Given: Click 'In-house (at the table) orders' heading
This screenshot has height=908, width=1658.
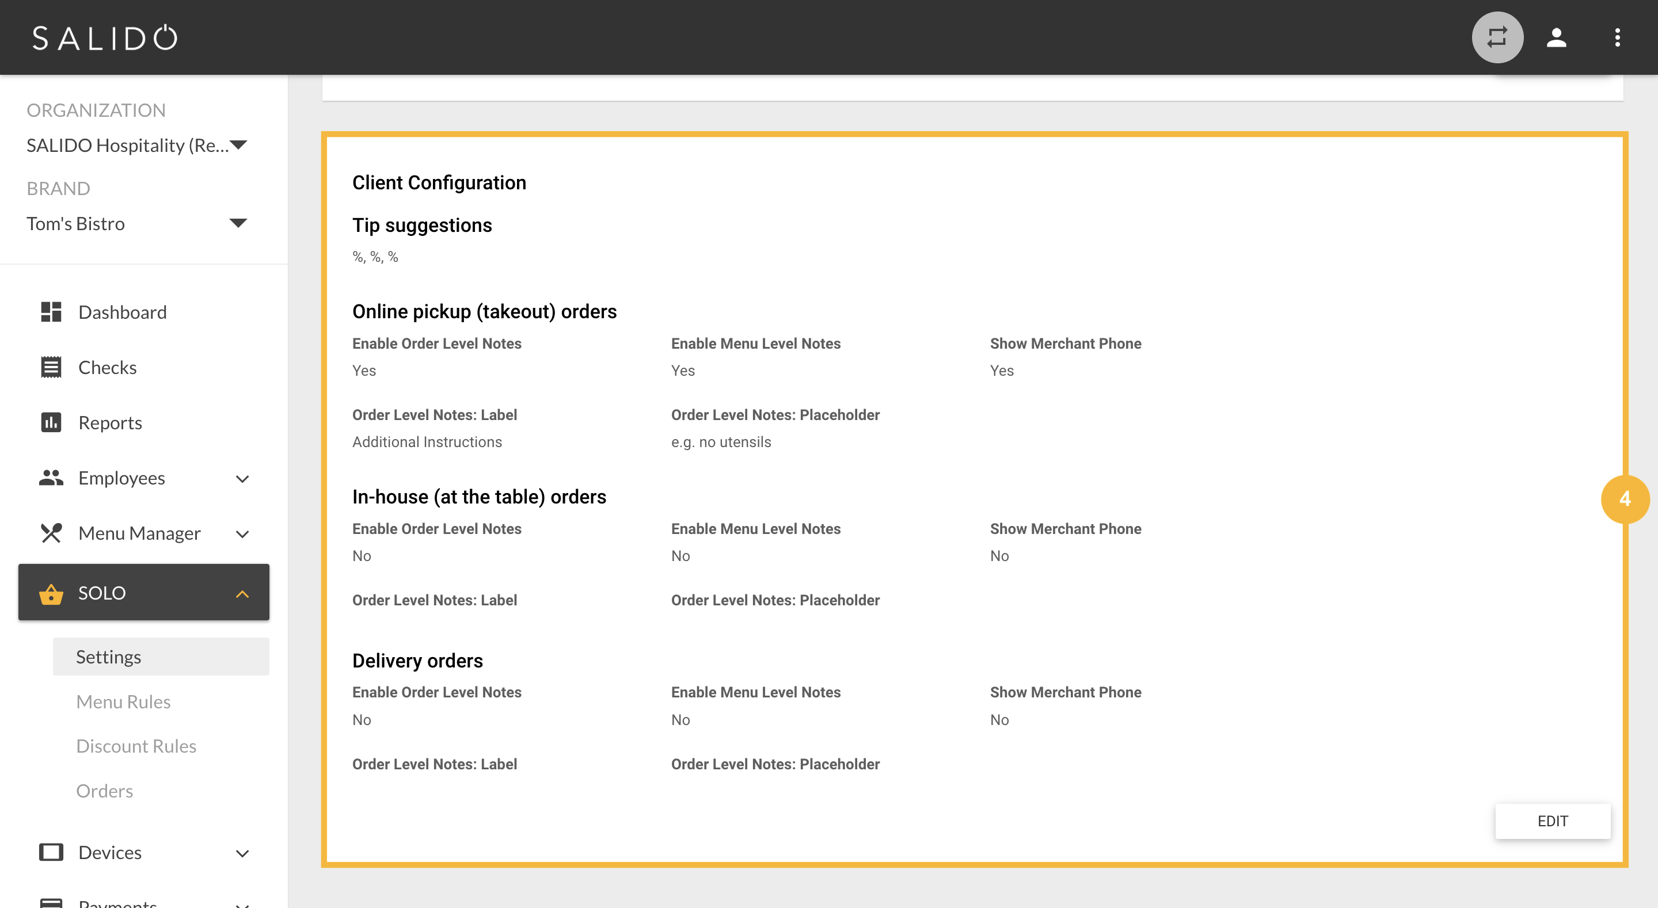Looking at the screenshot, I should click(x=479, y=497).
